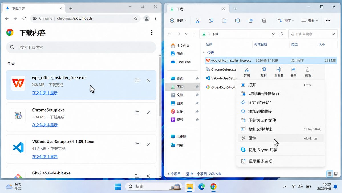The width and height of the screenshot is (342, 193).
Task: Click 删除 in the context menu
Action: tap(307, 72)
